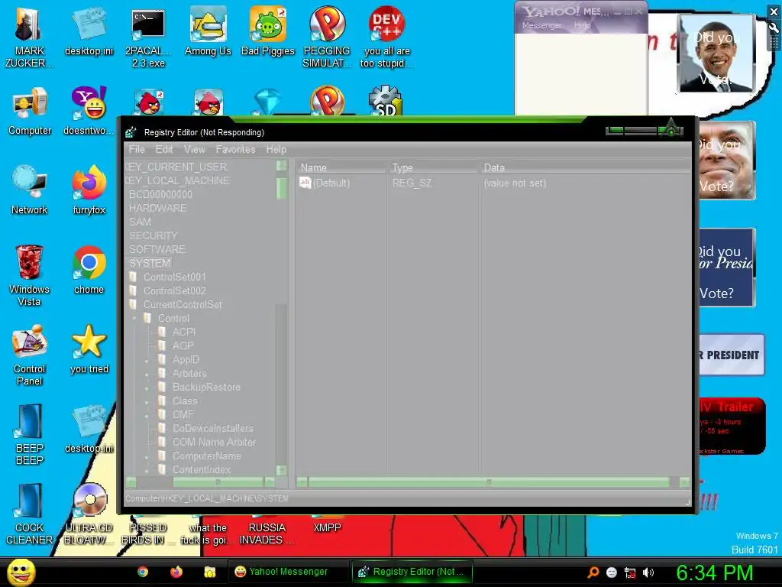Select the ControlSet001 key
Screen dimensions: 782x587
[175, 277]
